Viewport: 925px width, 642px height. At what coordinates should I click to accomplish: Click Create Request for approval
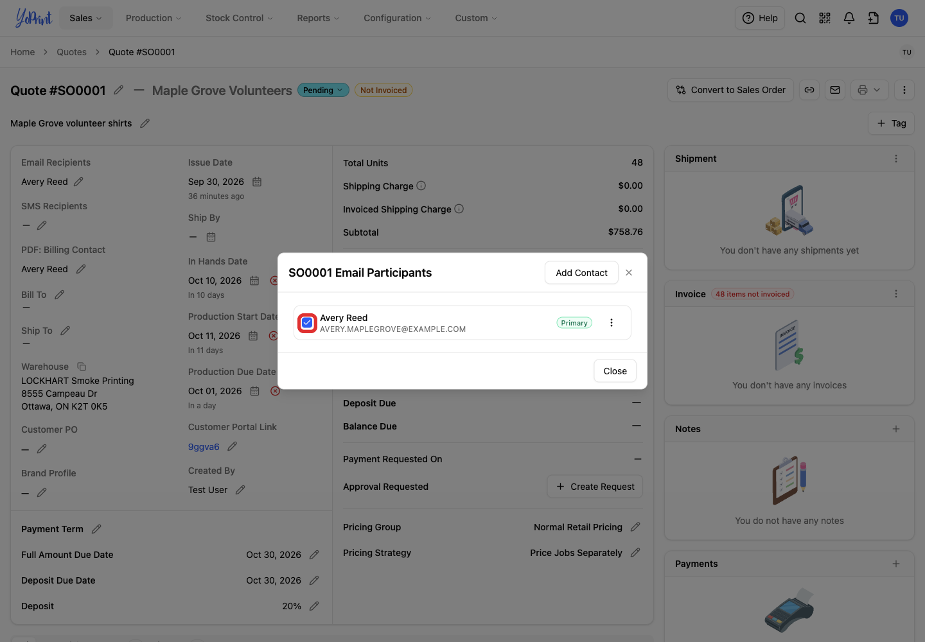click(x=595, y=487)
